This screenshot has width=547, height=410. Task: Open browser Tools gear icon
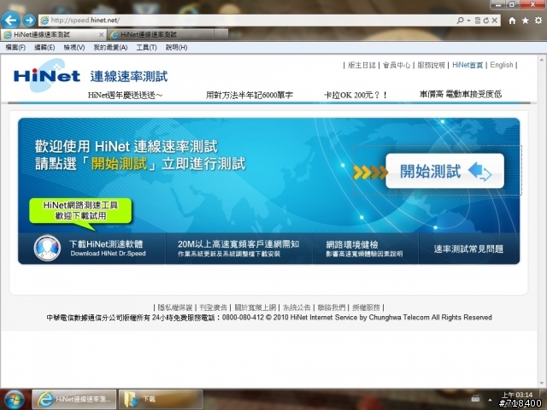click(x=538, y=20)
